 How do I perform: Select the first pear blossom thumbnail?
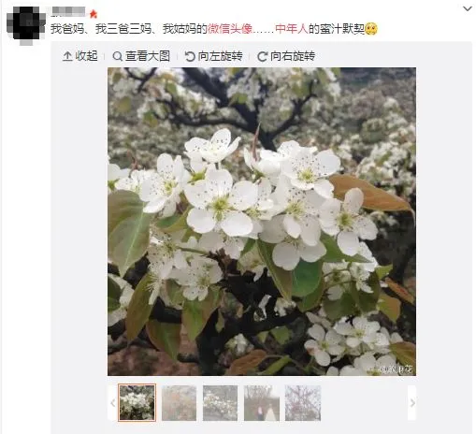[x=137, y=403]
